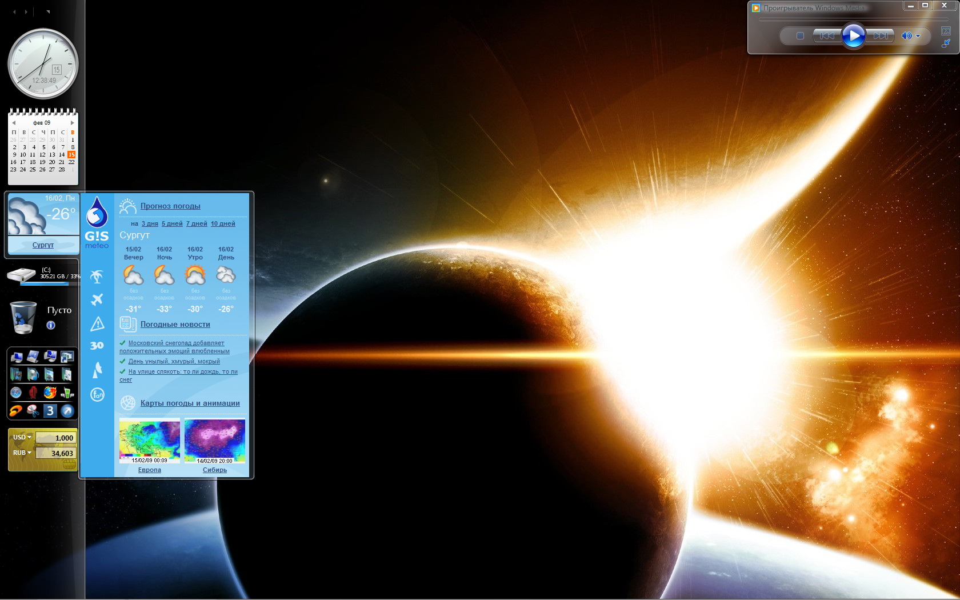Skip to next track in Media Player
The height and width of the screenshot is (600, 960).
(x=881, y=35)
